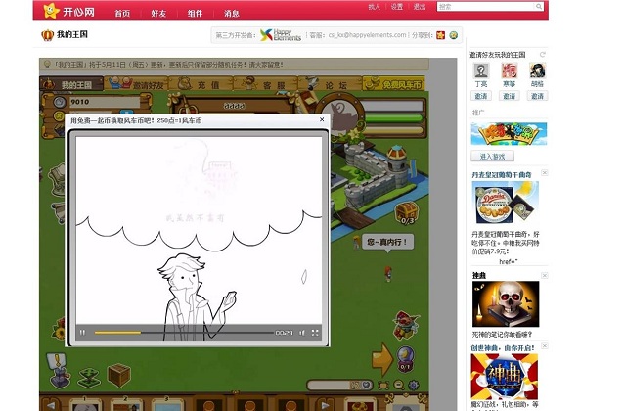Image resolution: width=625 pixels, height=411 pixels.
Task: Click the 开心网 star logo
Action: tap(51, 11)
